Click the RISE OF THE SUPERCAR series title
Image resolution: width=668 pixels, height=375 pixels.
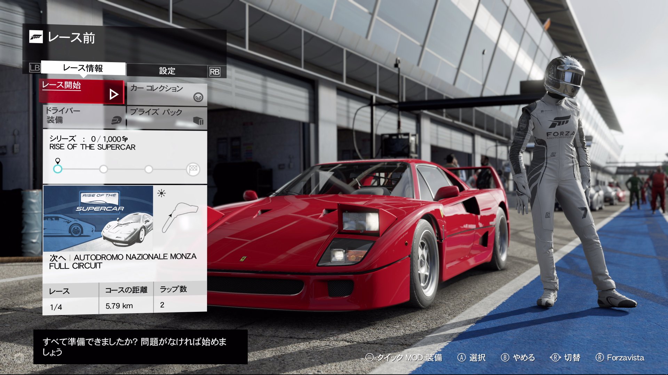click(93, 147)
